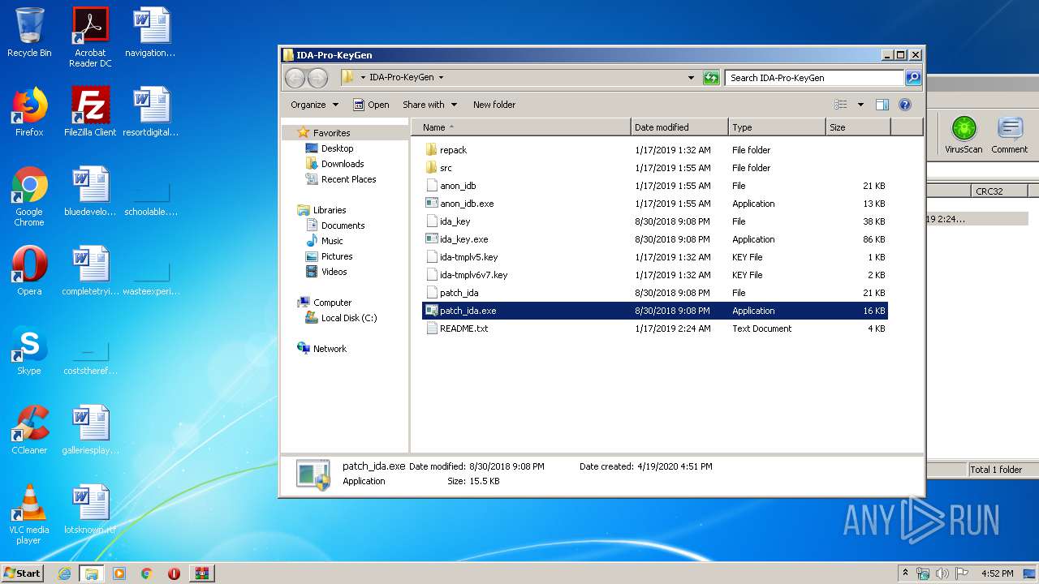Open the bluedevelo Word document icon
Image resolution: width=1039 pixels, height=584 pixels.
click(x=90, y=191)
